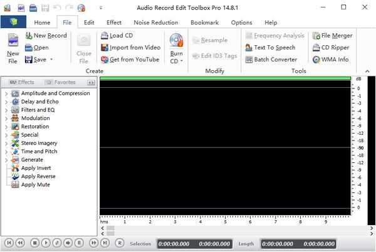Click the Save button in ribbon
376x252 pixels.
click(36, 60)
